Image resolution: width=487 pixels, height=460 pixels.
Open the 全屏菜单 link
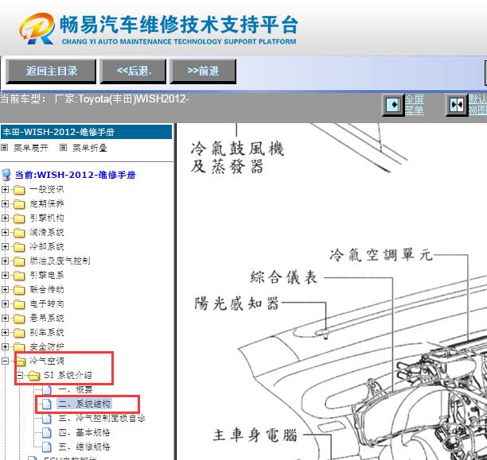(415, 105)
